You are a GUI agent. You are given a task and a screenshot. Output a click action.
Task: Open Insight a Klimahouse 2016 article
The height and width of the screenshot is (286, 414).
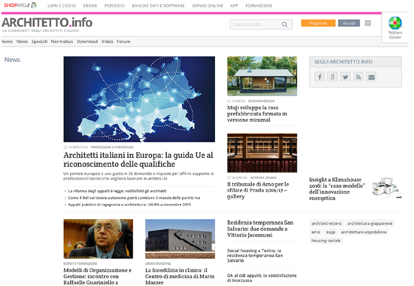pyautogui.click(x=337, y=189)
